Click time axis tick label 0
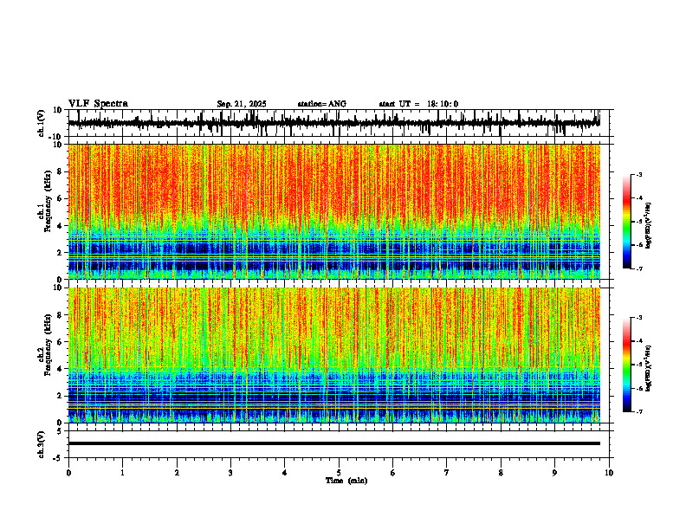 tap(68, 473)
